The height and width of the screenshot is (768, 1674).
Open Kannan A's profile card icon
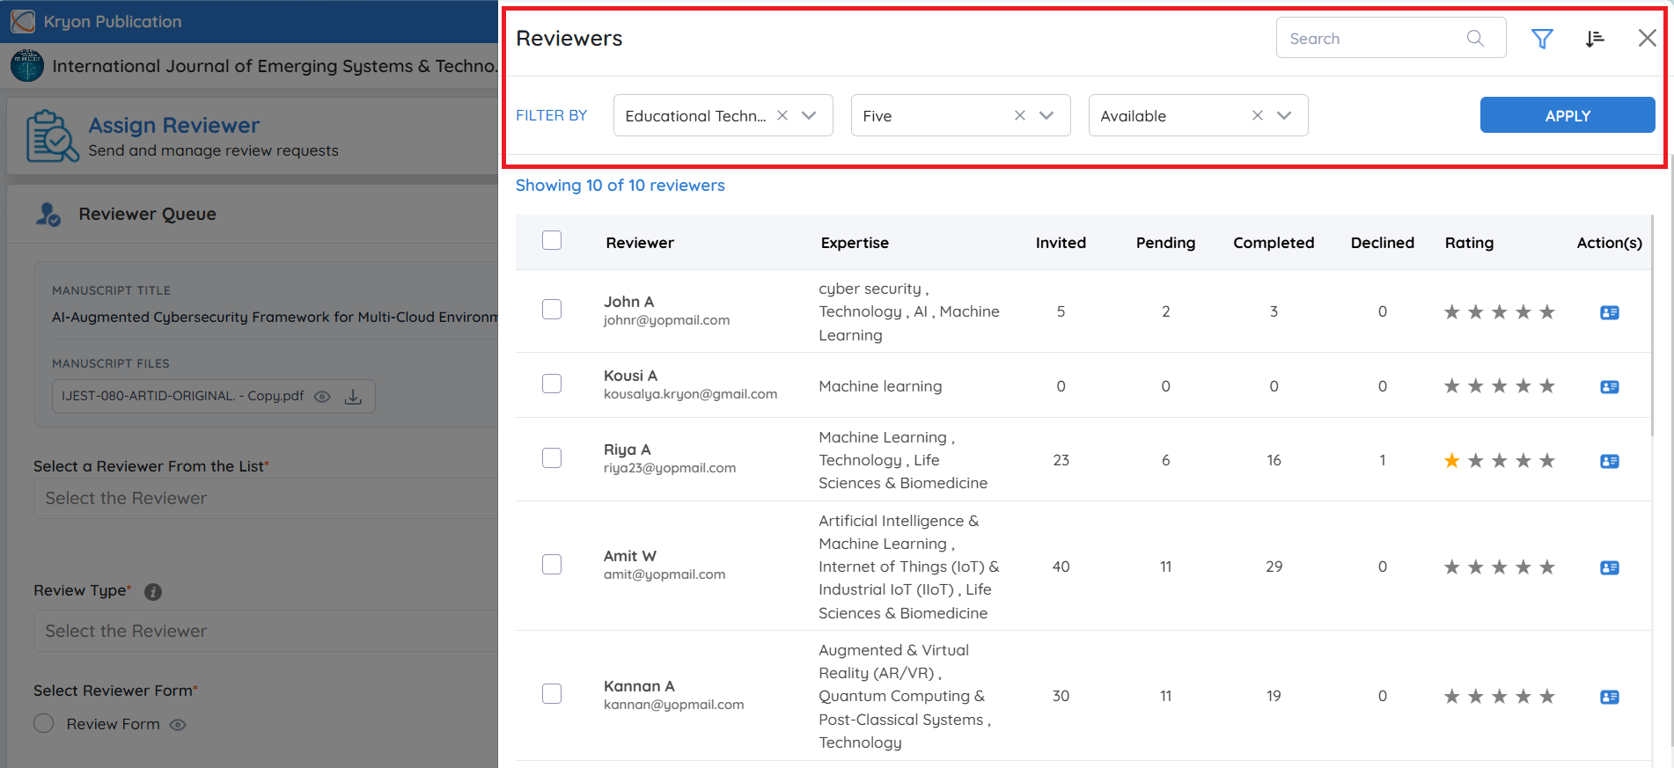[1609, 697]
